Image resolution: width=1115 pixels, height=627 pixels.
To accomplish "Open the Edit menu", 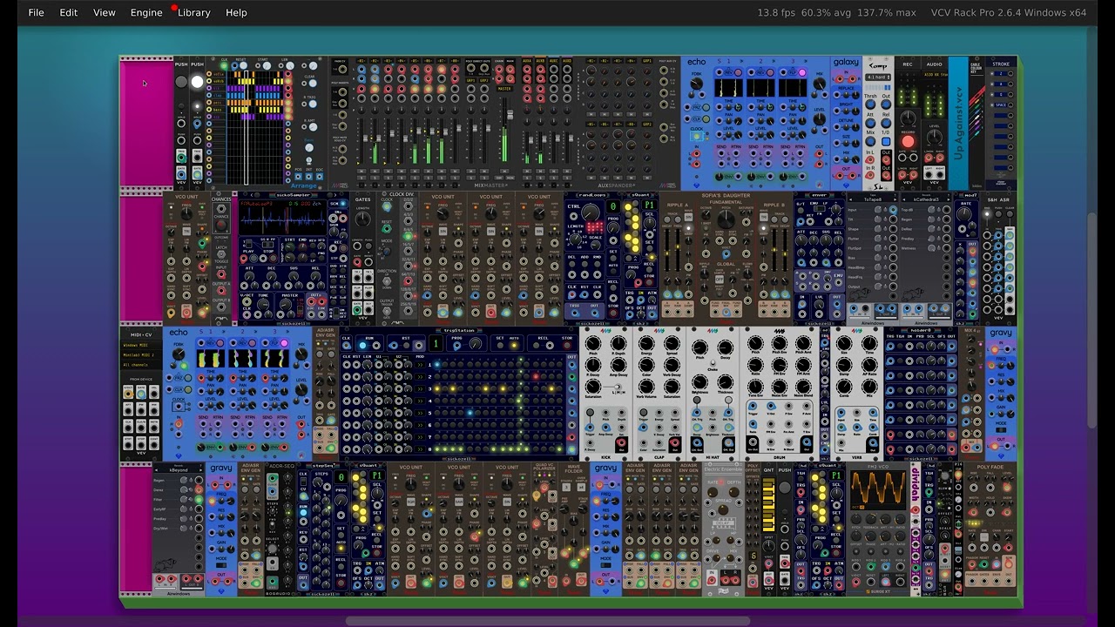I will [x=68, y=12].
